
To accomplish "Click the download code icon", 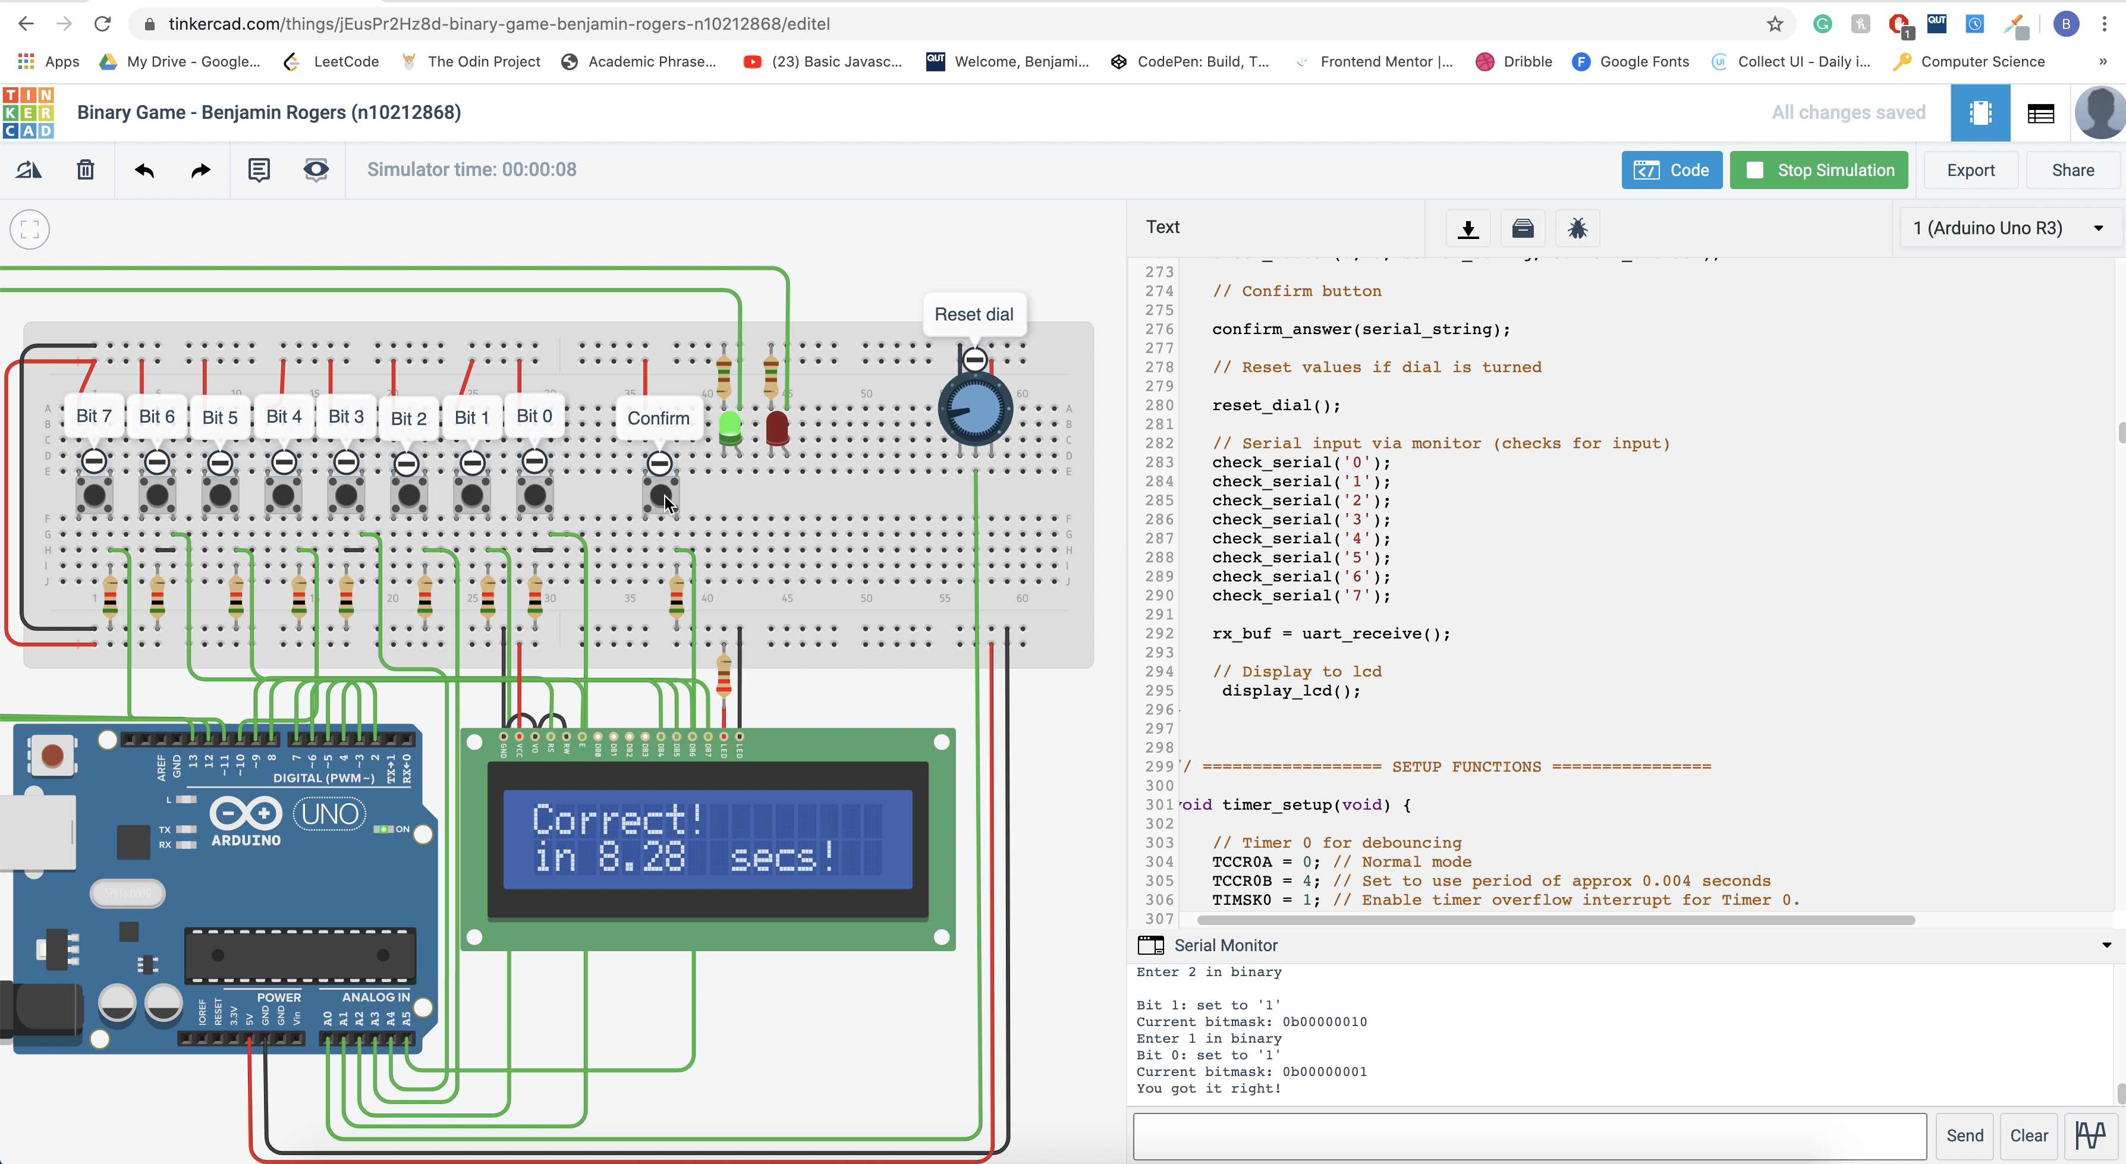I will [1467, 229].
